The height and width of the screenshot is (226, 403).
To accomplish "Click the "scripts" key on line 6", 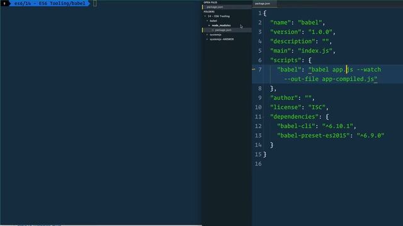I will click(285, 60).
